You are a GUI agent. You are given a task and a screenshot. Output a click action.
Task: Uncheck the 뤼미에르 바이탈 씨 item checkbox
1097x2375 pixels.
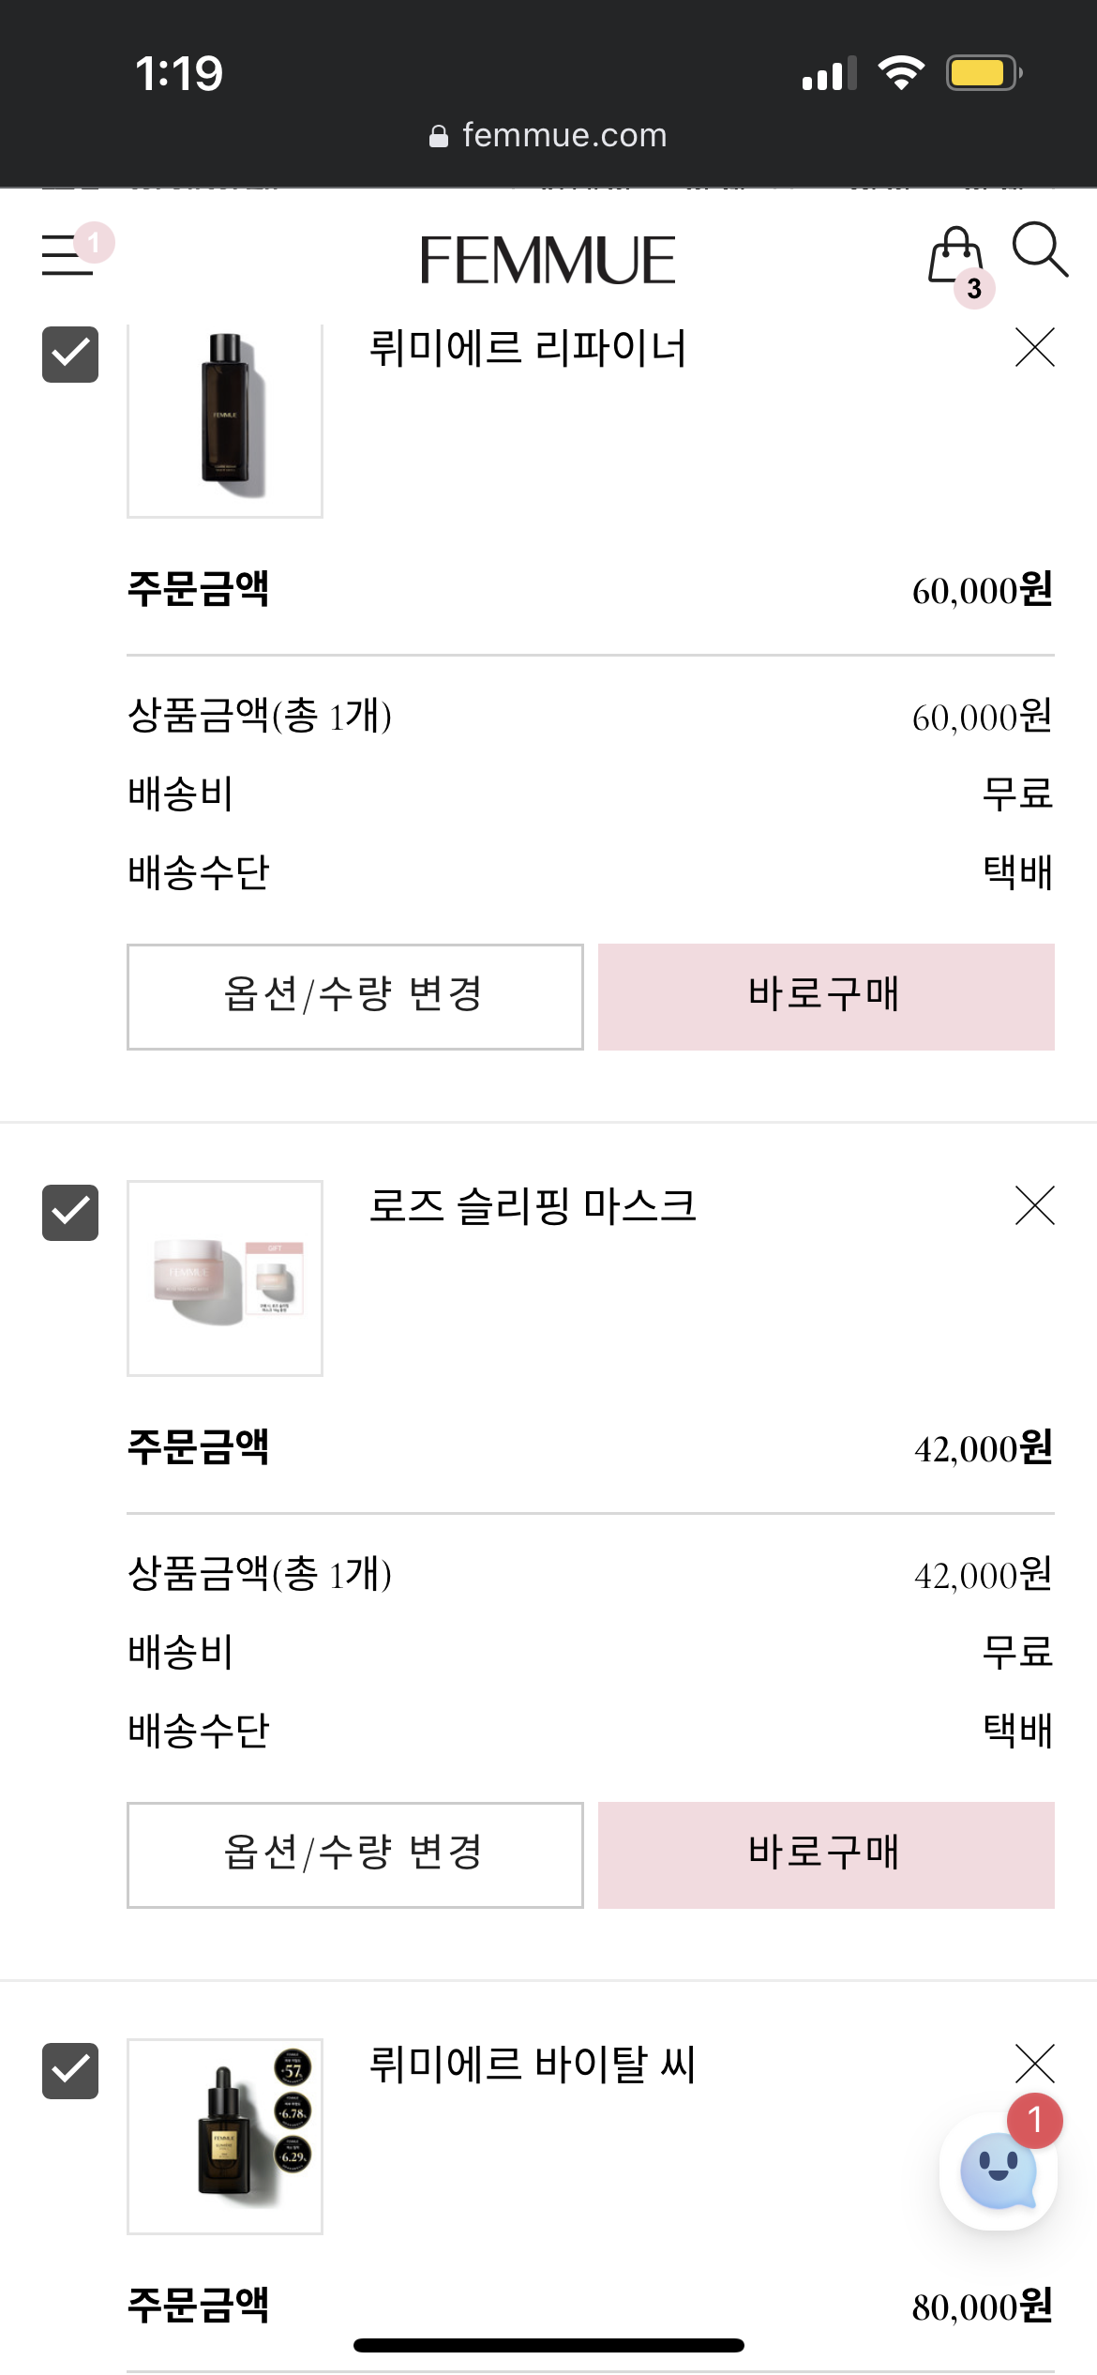click(x=70, y=2070)
